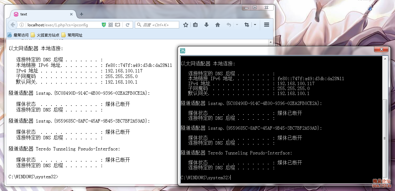Click isatap {5C08490D line in console
This screenshot has height=191, width=395.
[x=251, y=103]
